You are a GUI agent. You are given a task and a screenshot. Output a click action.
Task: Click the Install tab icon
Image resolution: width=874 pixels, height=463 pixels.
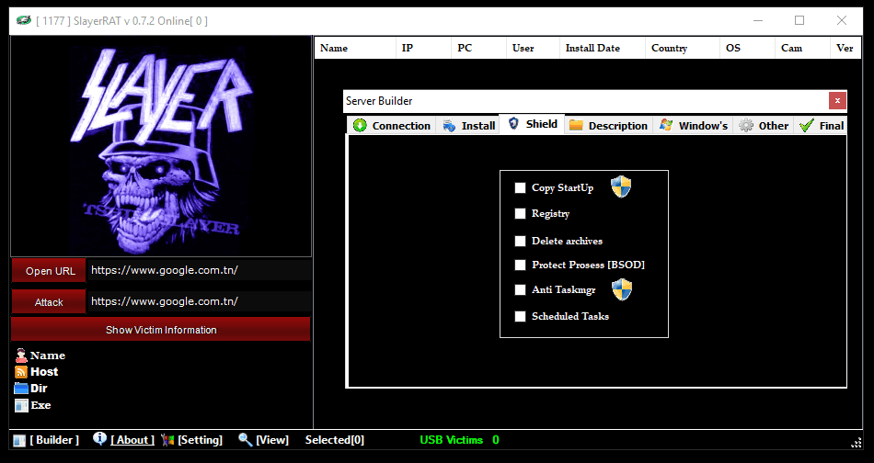[x=449, y=126]
